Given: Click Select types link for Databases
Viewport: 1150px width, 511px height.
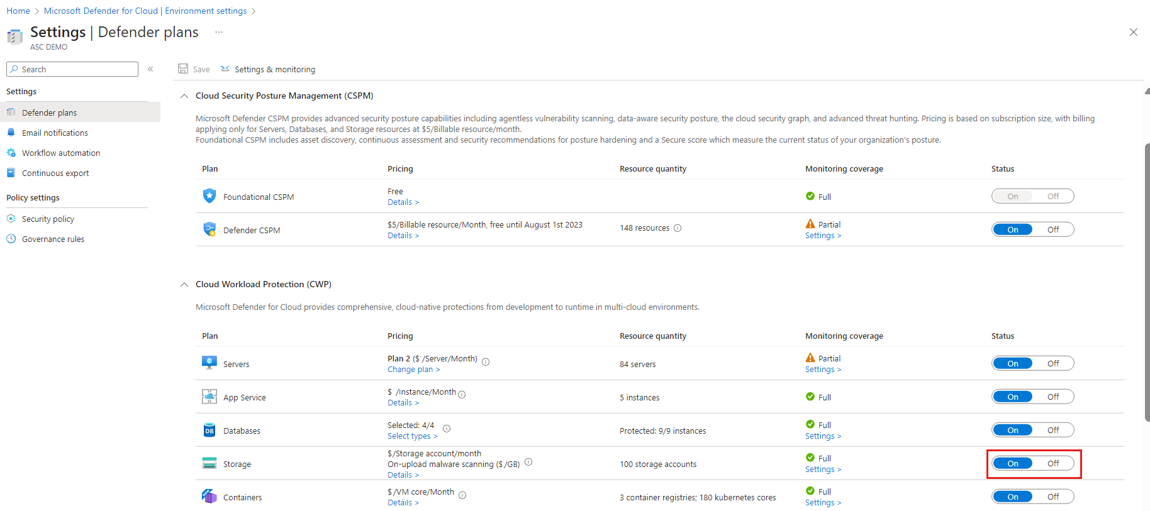Looking at the screenshot, I should (413, 436).
